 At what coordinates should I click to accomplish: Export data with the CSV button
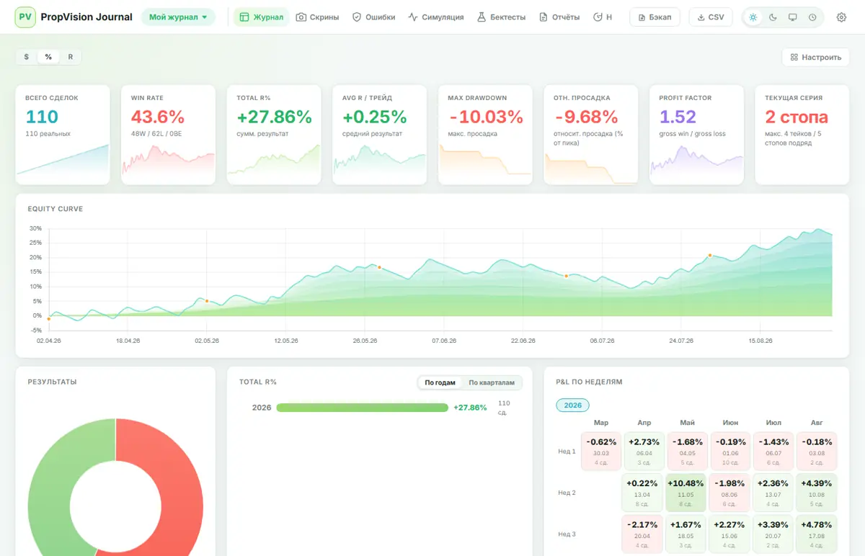click(x=711, y=17)
